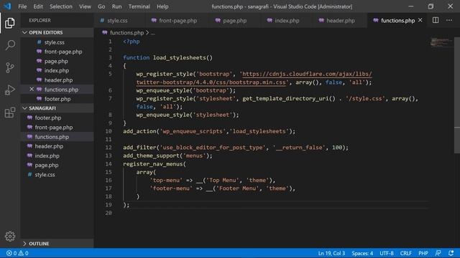460x258 pixels.
Task: Change end of line sequence CRLF
Action: (405, 253)
